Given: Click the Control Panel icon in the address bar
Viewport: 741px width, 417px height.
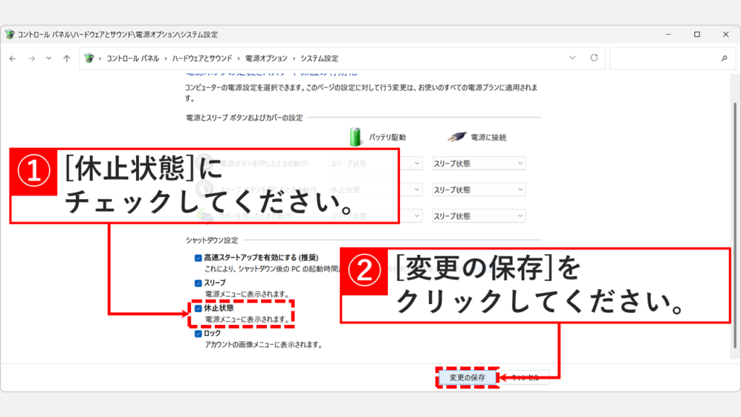Looking at the screenshot, I should 88,58.
